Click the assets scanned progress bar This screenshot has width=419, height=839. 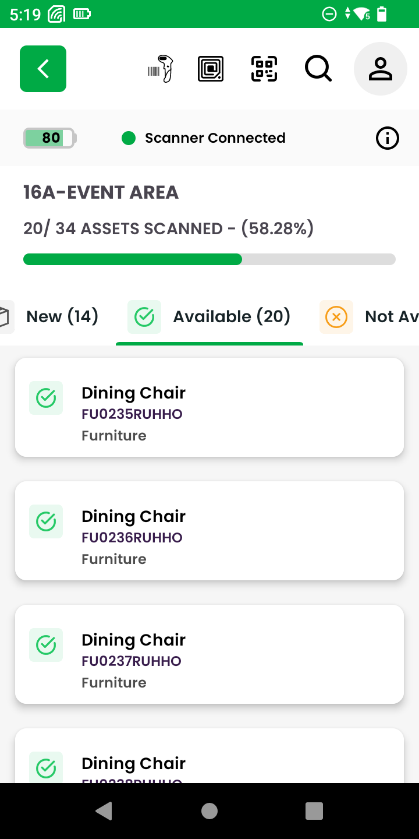click(x=210, y=259)
